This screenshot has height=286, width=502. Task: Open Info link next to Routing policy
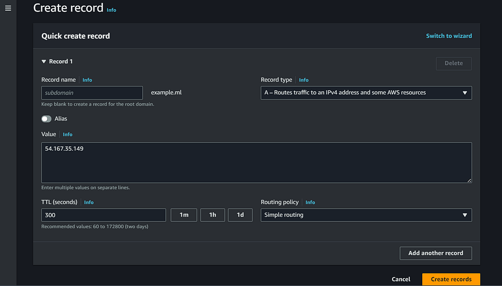[x=310, y=202]
